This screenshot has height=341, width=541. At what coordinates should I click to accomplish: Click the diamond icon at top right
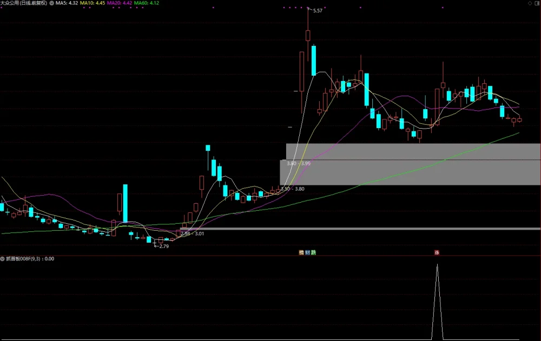tap(530, 3)
